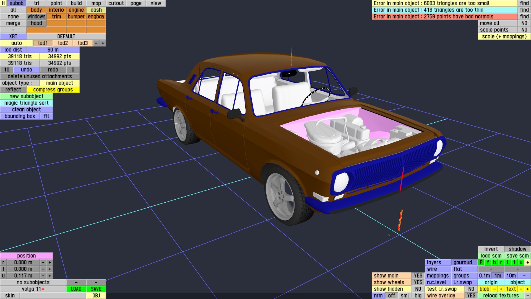Toggle show hidden NO value
Image resolution: width=531 pixels, height=299 pixels.
click(x=418, y=289)
